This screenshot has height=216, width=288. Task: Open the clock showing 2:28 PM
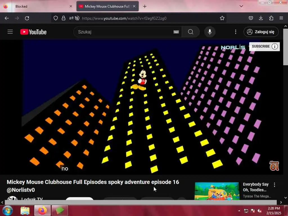tap(274, 211)
